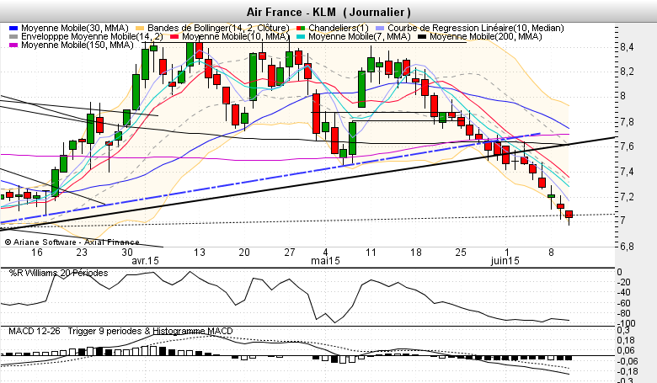Click the 'juin15' month label on the time axis

click(x=505, y=261)
